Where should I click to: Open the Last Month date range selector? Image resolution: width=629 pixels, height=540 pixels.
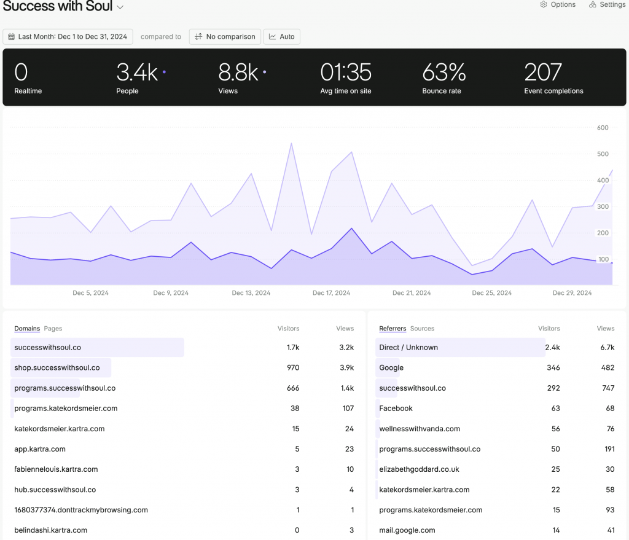[68, 36]
